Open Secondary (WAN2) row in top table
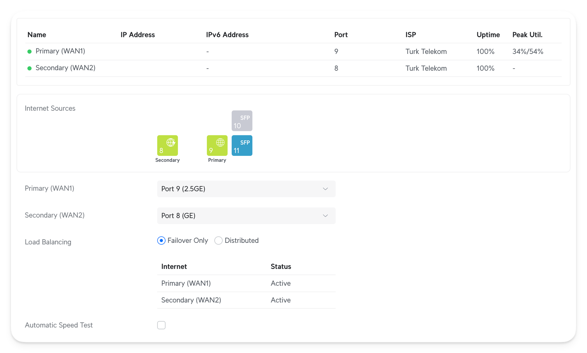Viewport: 587px width, 353px height. (x=65, y=68)
